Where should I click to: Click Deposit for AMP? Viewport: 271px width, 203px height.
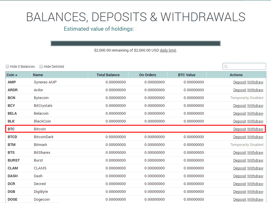pyautogui.click(x=240, y=82)
